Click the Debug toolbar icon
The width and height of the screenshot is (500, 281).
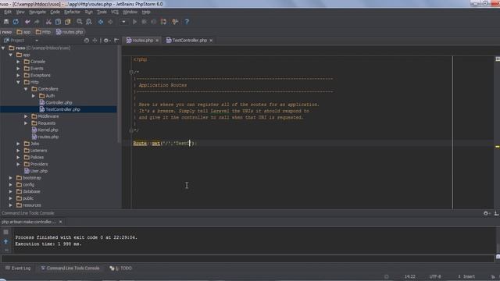144,22
